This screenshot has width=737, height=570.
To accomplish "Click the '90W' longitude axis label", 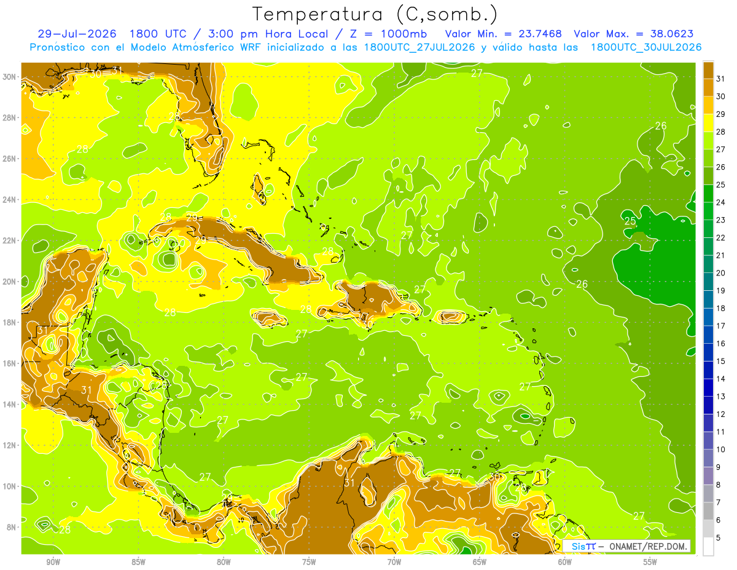I will tap(53, 562).
